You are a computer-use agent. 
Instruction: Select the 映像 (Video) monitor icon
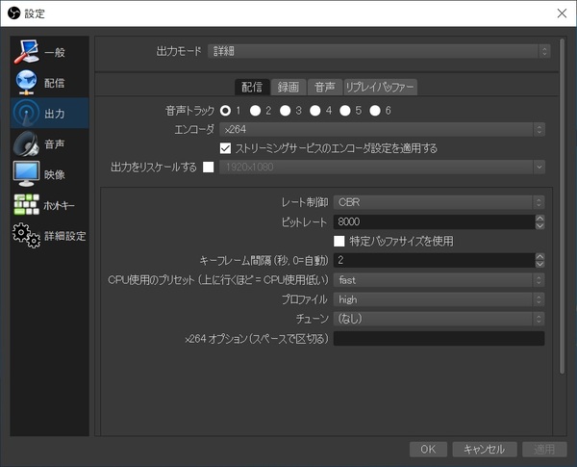[x=26, y=174]
